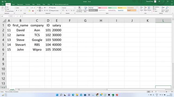Click the Decrease Decimal icon
174x97 pixels.
(x=74, y=11)
